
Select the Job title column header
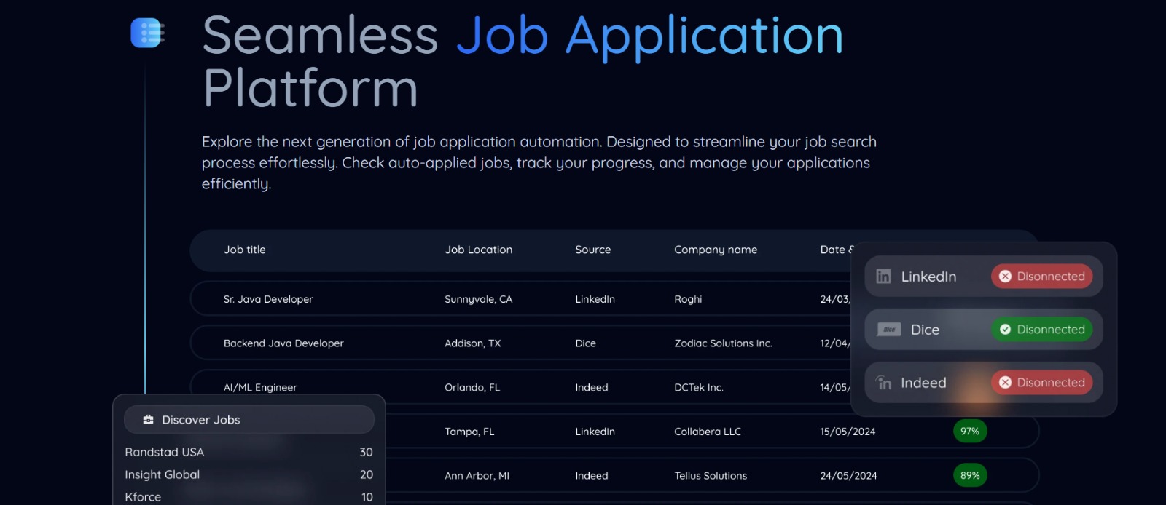coord(245,250)
